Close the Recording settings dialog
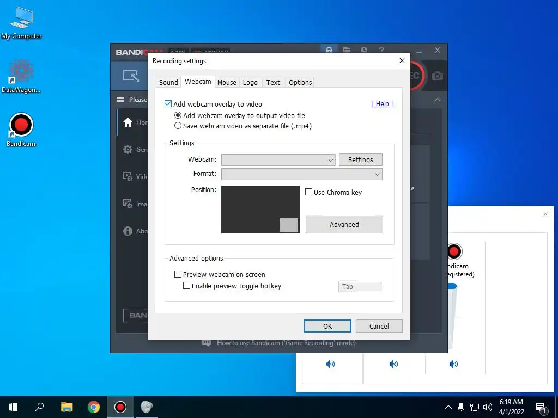This screenshot has width=558, height=418. point(402,60)
